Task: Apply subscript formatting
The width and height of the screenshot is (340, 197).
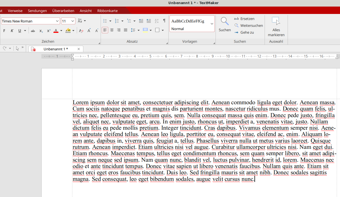Action: [41, 31]
